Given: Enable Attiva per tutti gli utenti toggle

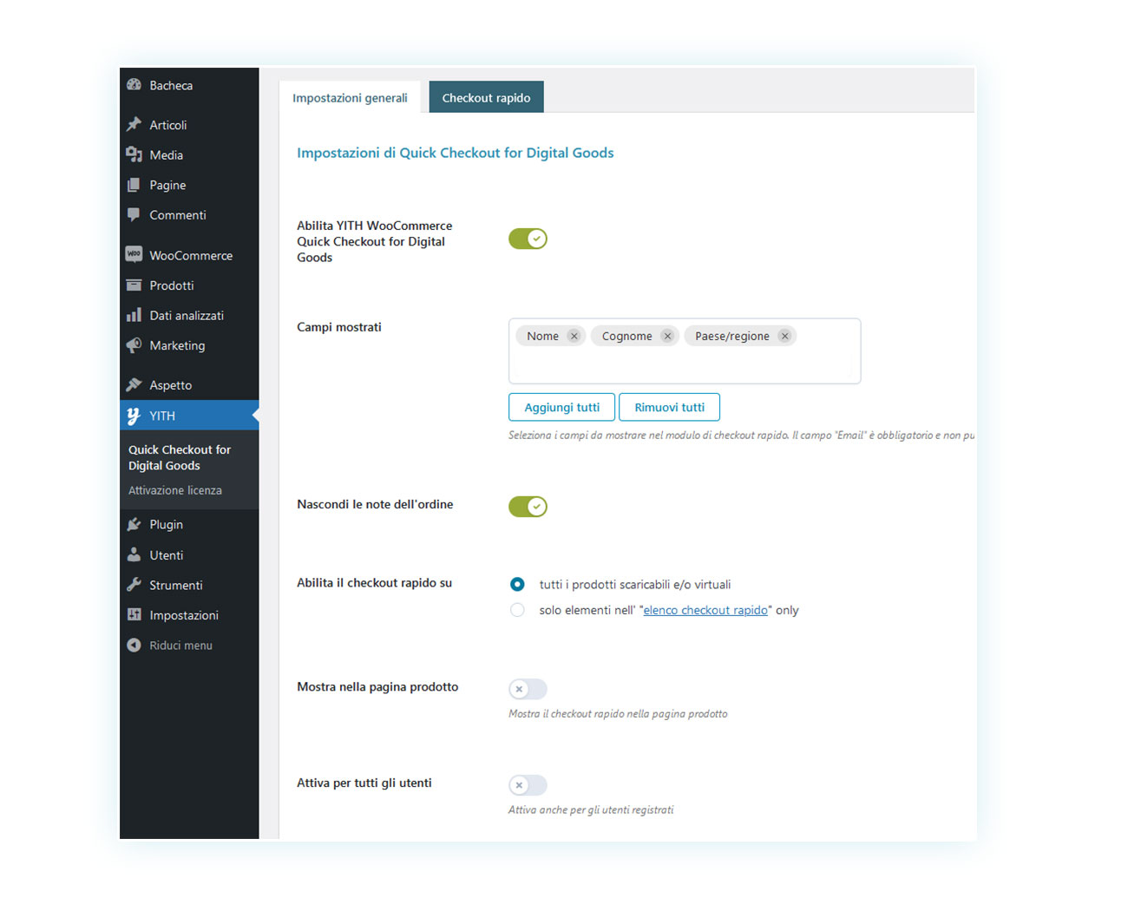Looking at the screenshot, I should (x=528, y=785).
